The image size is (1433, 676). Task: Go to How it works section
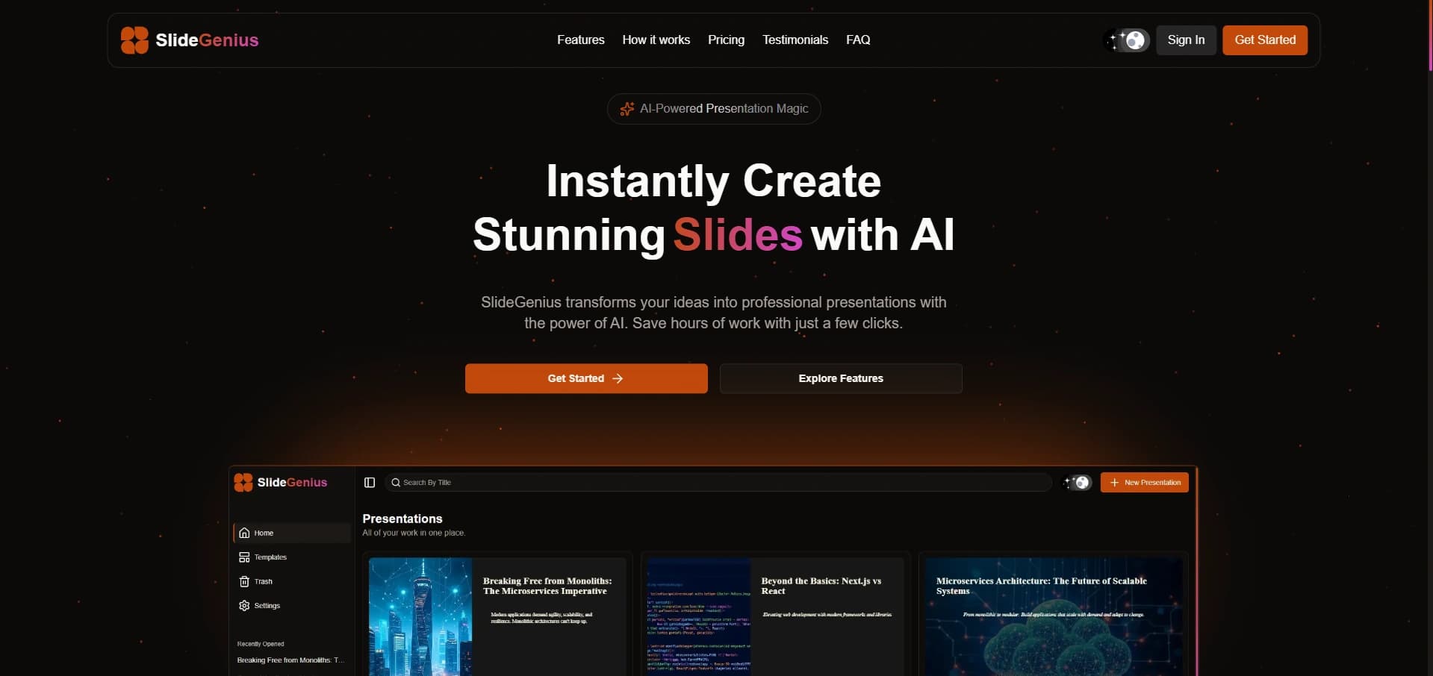coord(656,40)
